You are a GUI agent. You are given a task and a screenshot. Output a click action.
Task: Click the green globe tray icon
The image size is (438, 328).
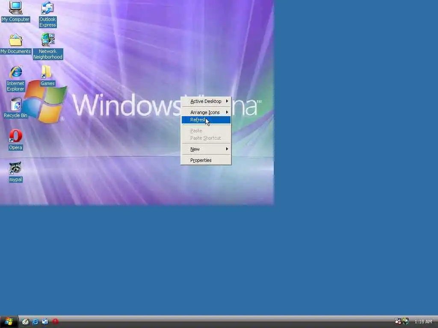pos(405,321)
